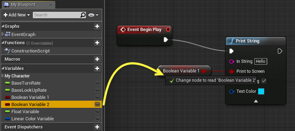Click Print String execution output pin
Image resolution: width=295 pixels, height=131 pixels.
coord(280,51)
